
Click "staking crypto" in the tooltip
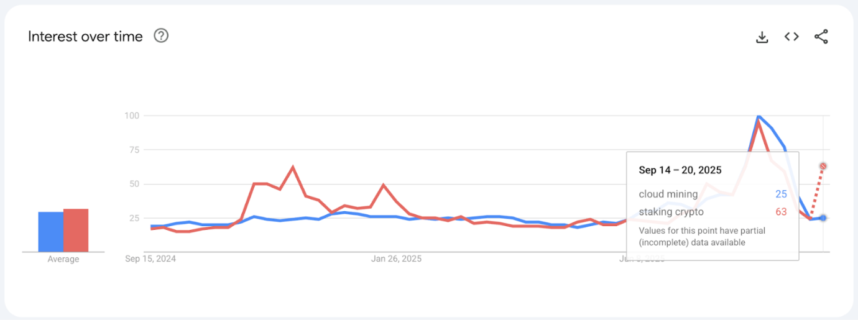pyautogui.click(x=671, y=212)
